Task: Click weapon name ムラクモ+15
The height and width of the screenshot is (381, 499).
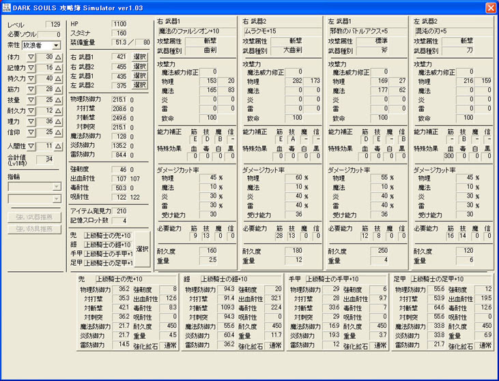Action: click(283, 31)
